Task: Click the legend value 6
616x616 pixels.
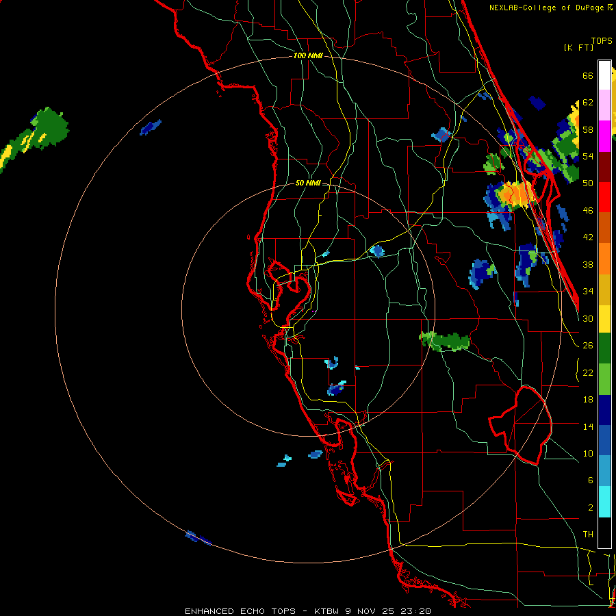Action: (x=590, y=480)
